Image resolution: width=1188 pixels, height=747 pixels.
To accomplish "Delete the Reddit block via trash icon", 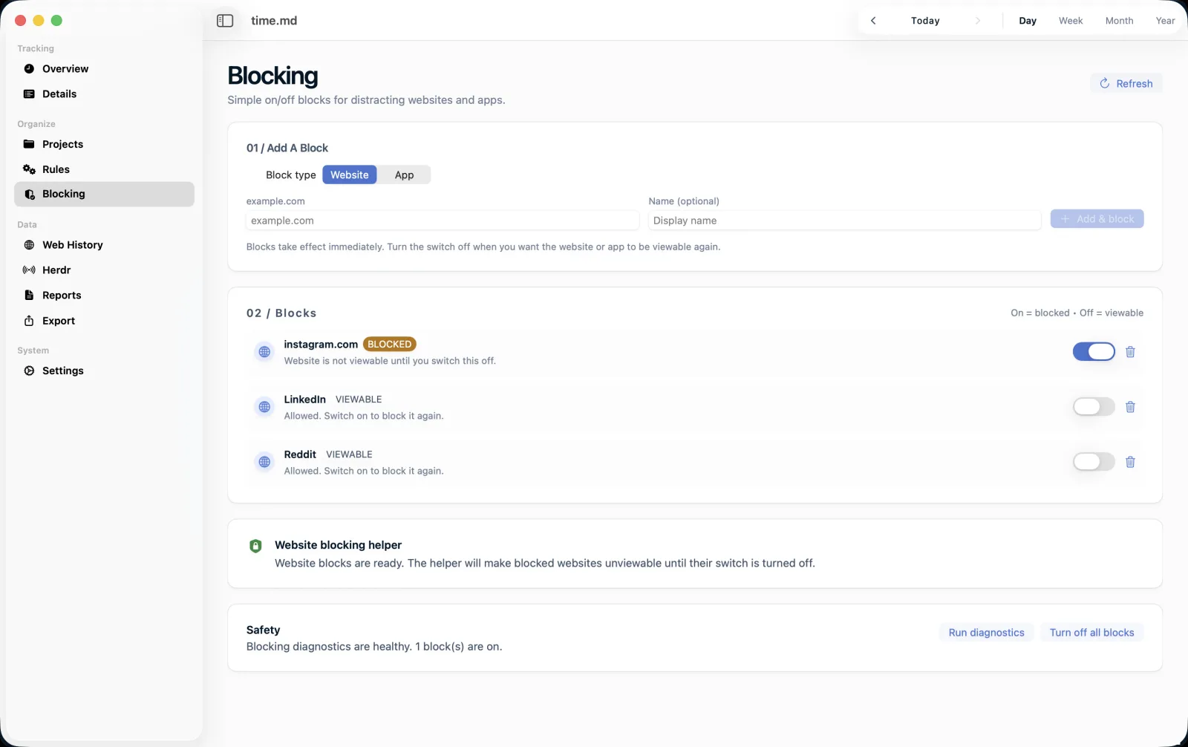I will tap(1130, 462).
